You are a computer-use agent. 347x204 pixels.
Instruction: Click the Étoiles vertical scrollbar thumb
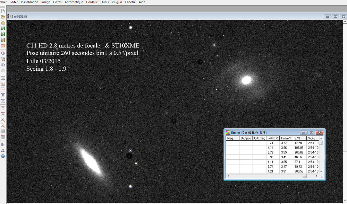[321, 143]
